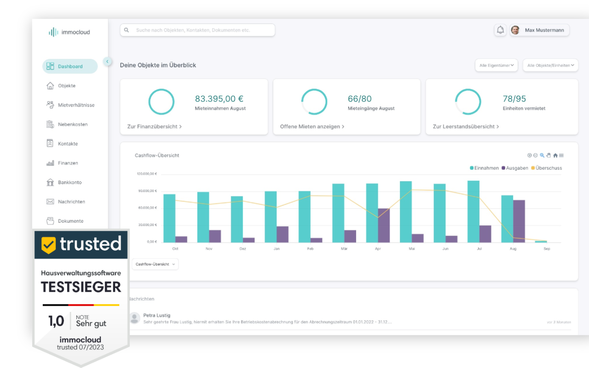The width and height of the screenshot is (589, 368).
Task: Click the immocloud logo
Action: [69, 32]
